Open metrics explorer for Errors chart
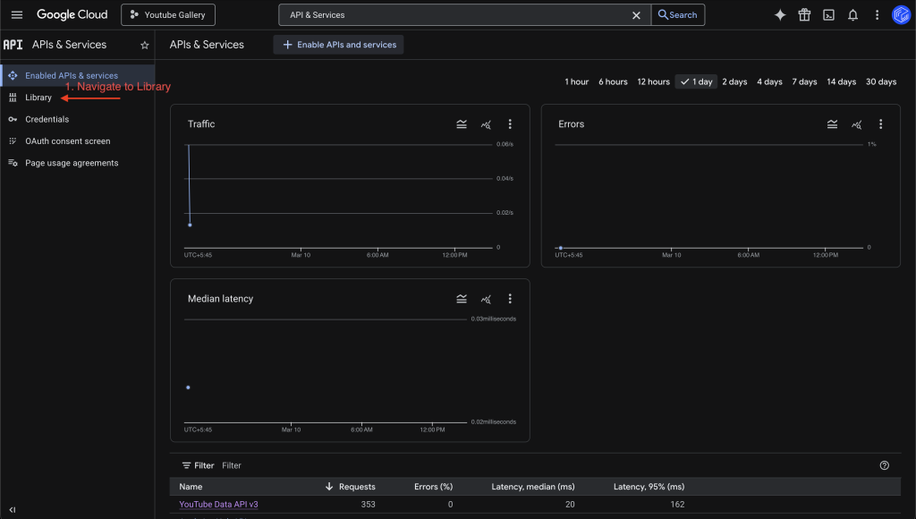Image resolution: width=916 pixels, height=519 pixels. click(856, 124)
